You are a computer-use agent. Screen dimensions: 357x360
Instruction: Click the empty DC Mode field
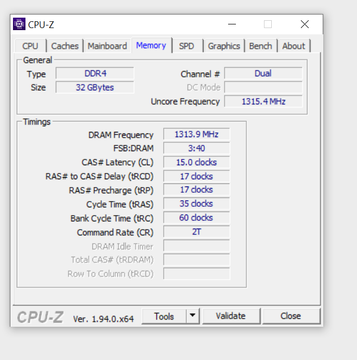tap(263, 87)
